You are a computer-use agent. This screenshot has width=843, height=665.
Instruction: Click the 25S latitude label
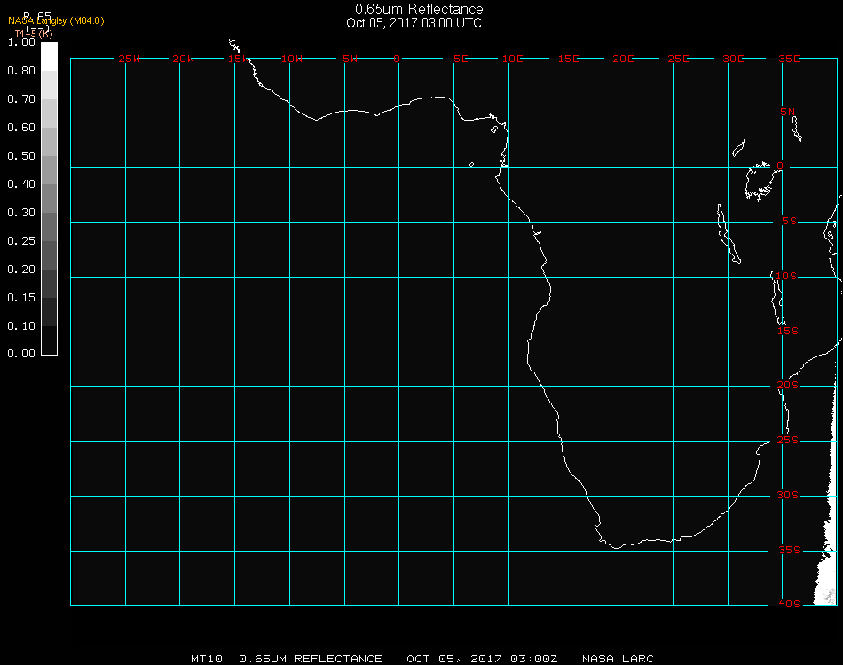click(x=788, y=440)
